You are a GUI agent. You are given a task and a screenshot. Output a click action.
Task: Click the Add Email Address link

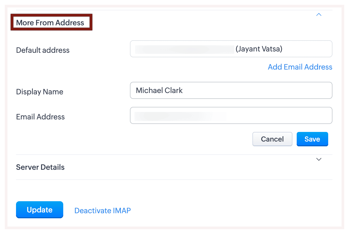tap(300, 67)
